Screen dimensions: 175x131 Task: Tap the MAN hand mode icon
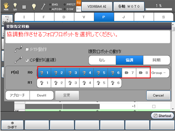click(x=6, y=7)
